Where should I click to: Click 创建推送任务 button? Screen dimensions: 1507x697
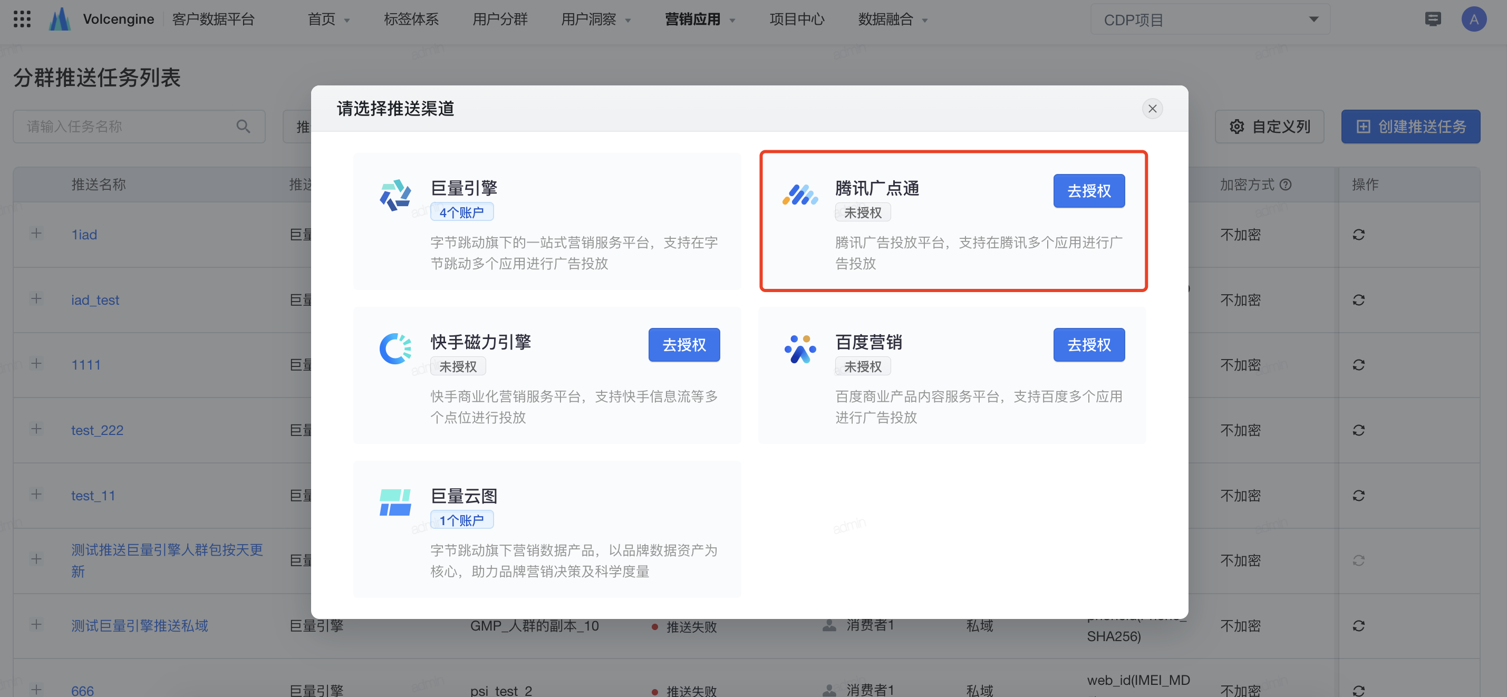point(1411,127)
